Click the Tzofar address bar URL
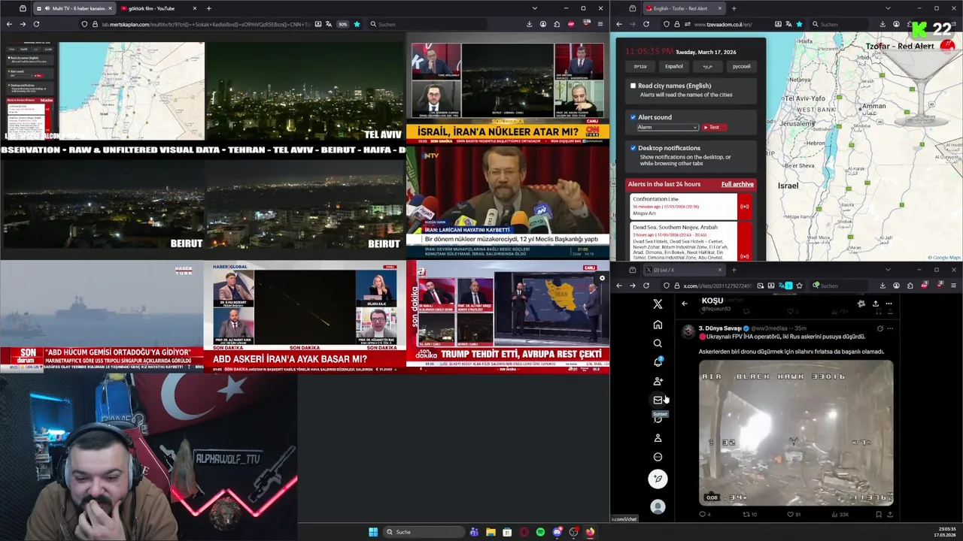Viewport: 963px width, 541px height. click(722, 24)
